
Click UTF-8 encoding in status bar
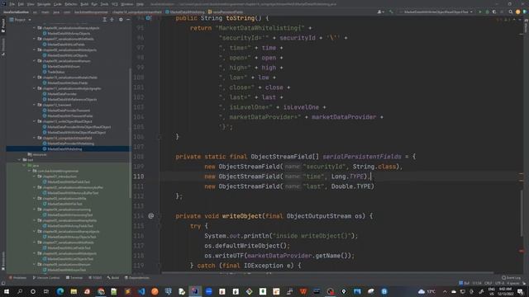pos(499,283)
